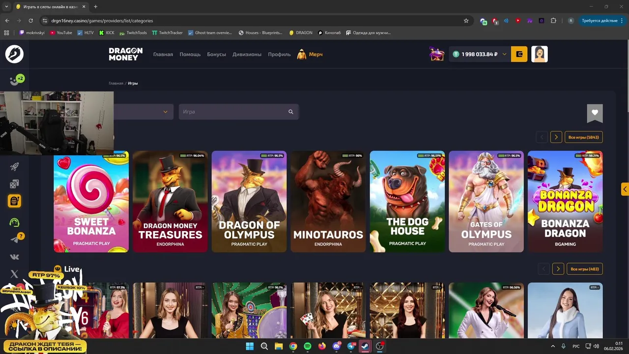Open Помощь in top navigation
The image size is (629, 354).
click(190, 54)
